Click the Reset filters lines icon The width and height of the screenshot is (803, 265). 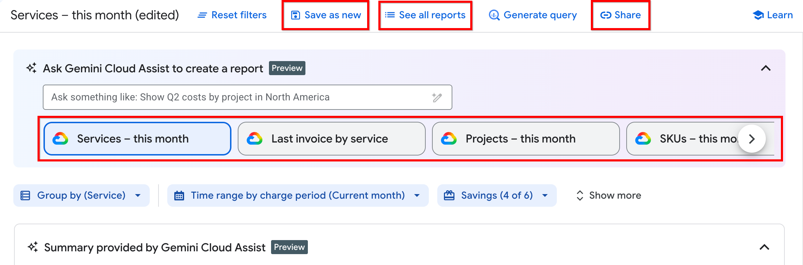202,15
